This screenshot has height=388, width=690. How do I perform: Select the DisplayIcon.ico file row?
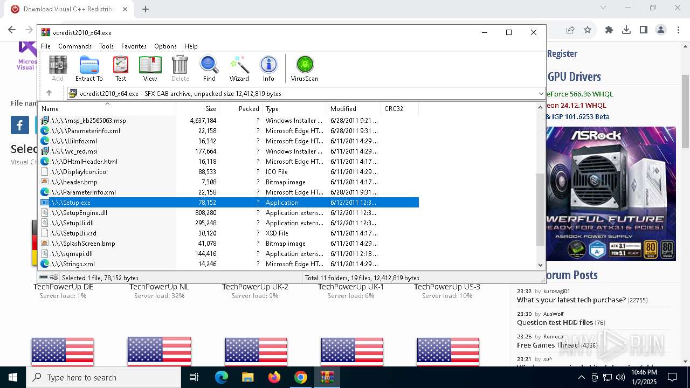229,172
